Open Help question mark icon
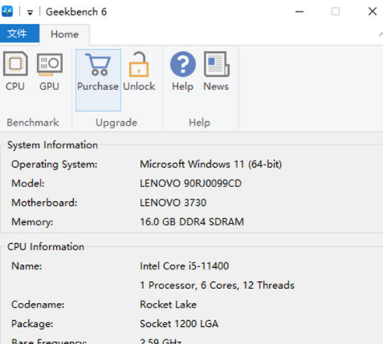 (x=183, y=64)
